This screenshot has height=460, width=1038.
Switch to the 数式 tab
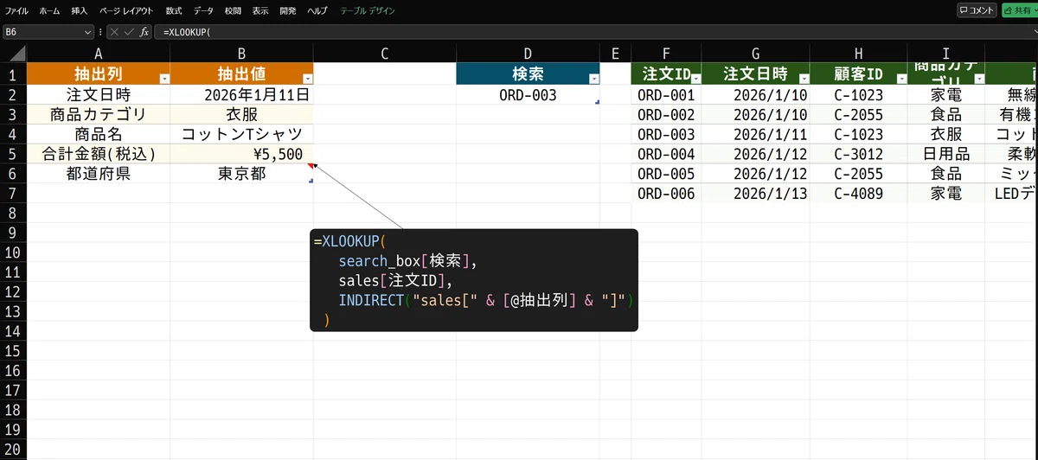(x=174, y=10)
